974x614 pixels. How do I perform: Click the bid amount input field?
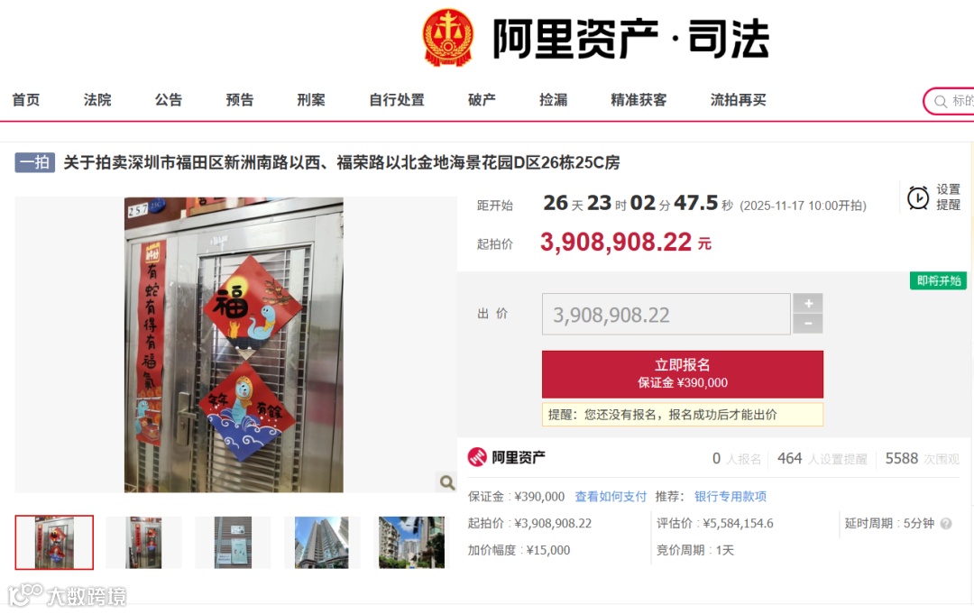tap(666, 314)
